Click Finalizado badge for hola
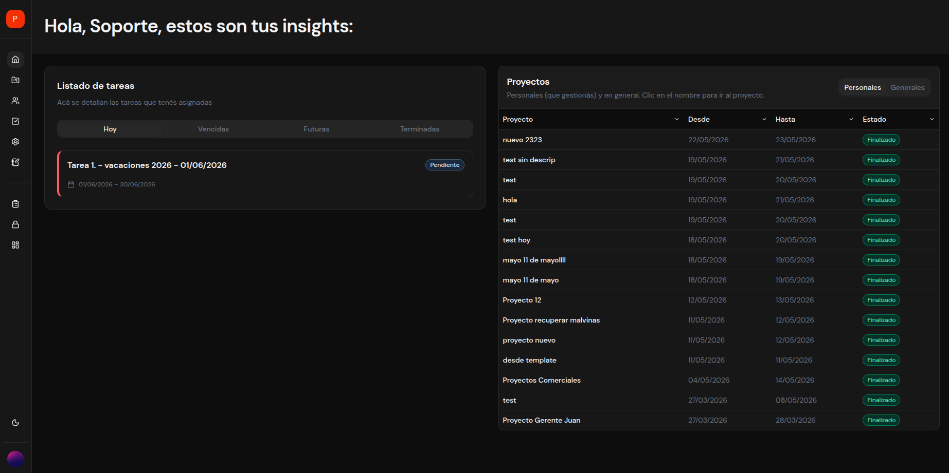 881,200
